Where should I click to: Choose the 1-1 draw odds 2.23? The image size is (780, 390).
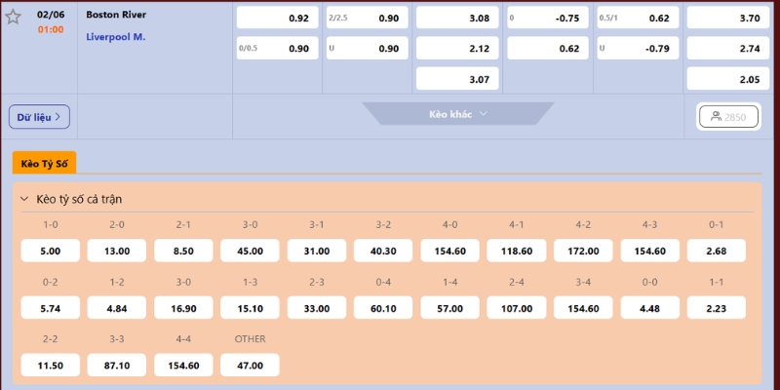tap(717, 308)
